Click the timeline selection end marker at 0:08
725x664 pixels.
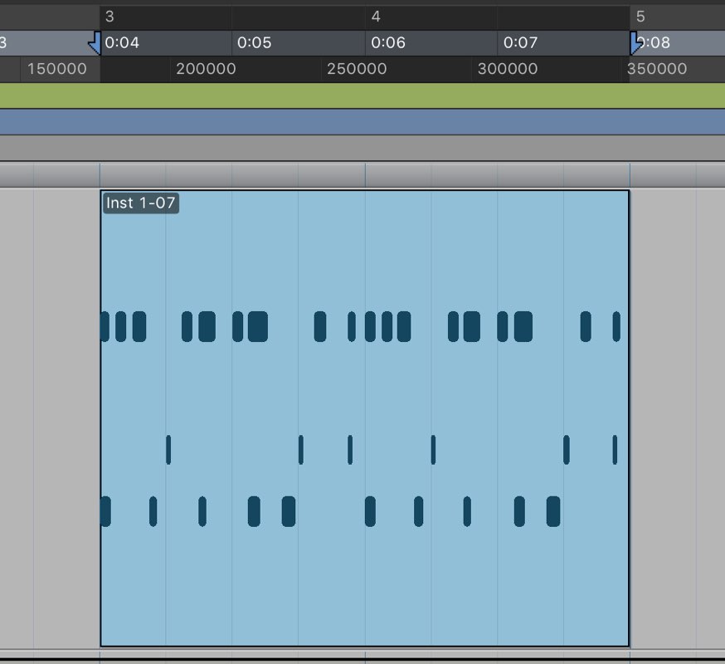coord(636,43)
